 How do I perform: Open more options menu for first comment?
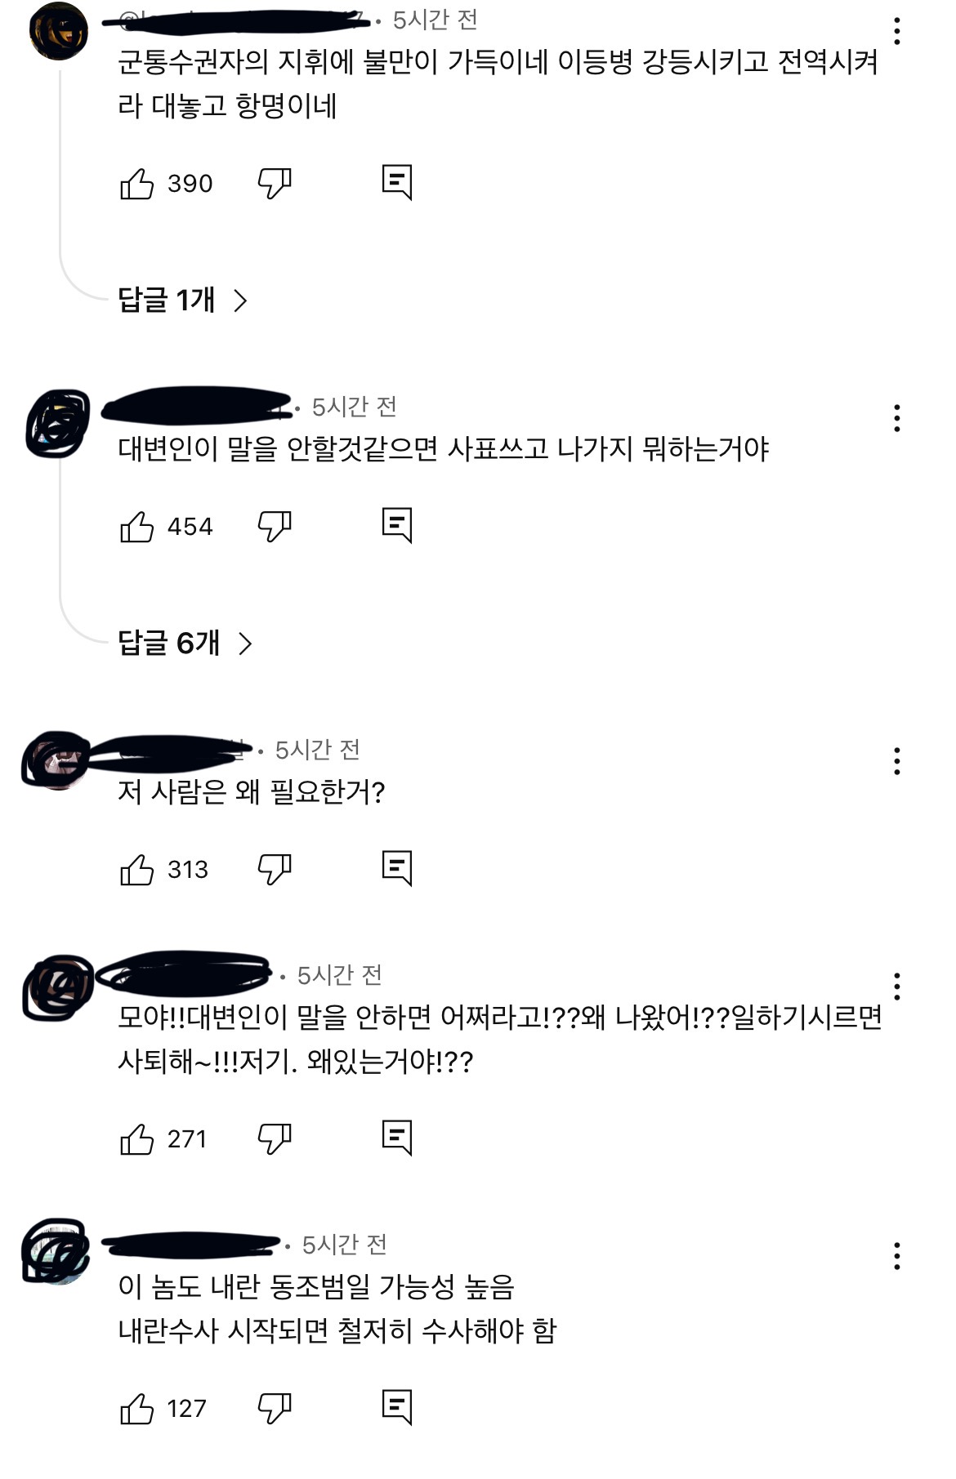(897, 31)
